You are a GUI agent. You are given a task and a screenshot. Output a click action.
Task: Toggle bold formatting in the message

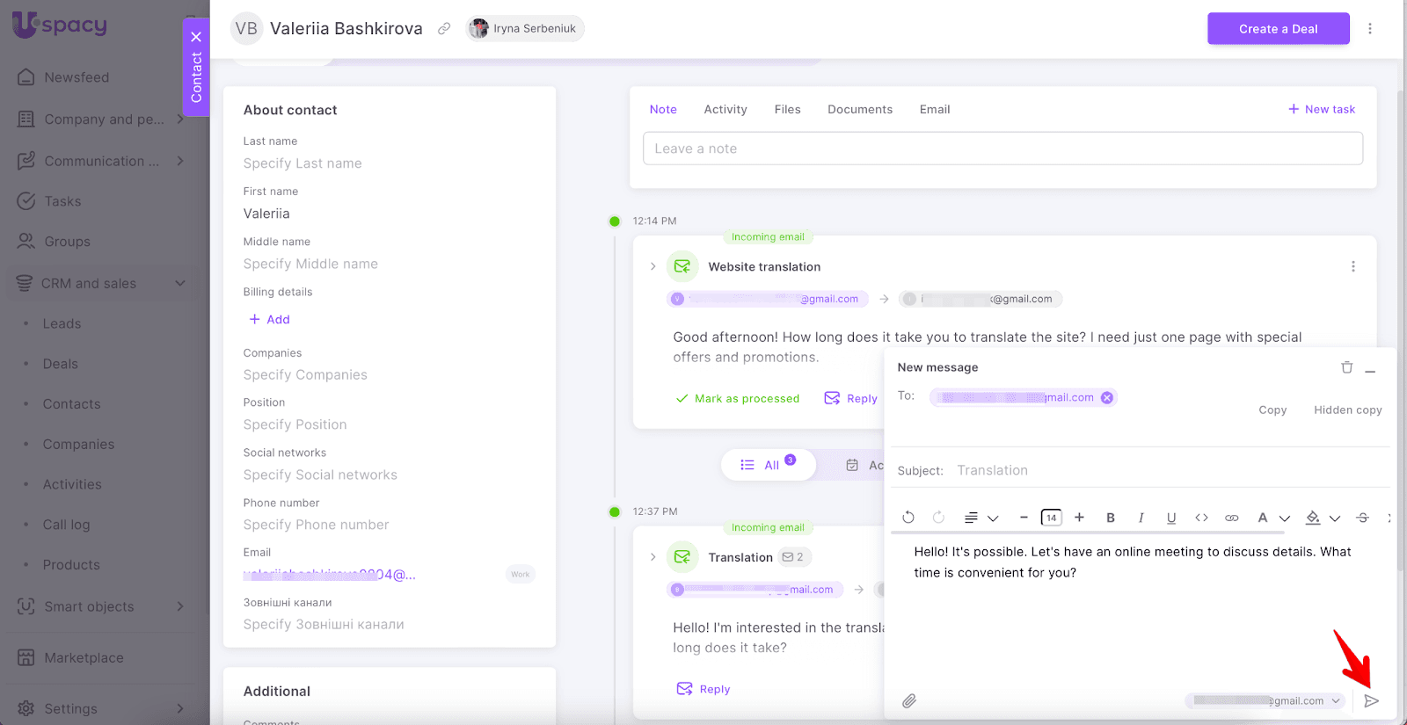(1111, 518)
